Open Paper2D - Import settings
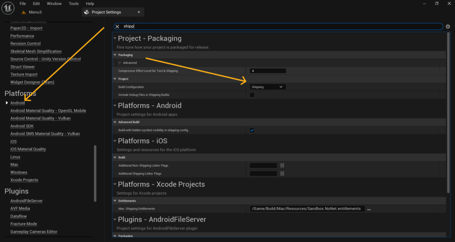The image size is (455, 242). 26,28
